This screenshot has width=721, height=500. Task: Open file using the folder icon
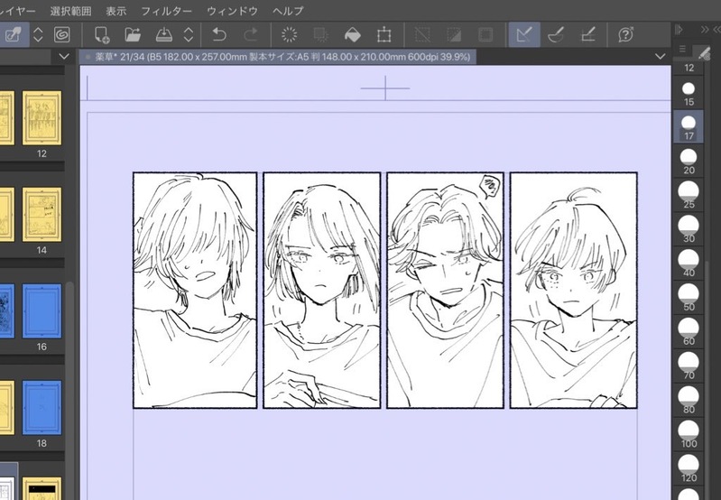pos(133,34)
